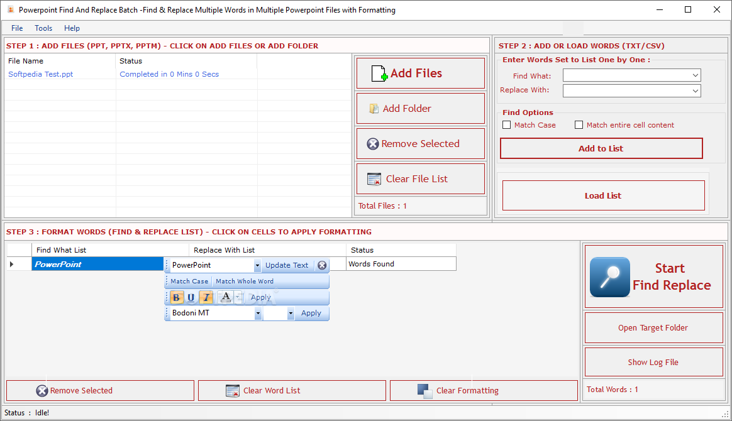Viewport: 732px width, 421px height.
Task: Click the Status : Idle! status bar text
Action: click(x=26, y=413)
